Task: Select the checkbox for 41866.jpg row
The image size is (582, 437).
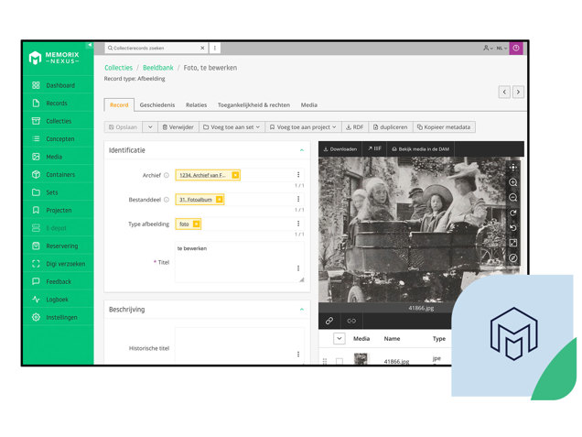Action: coord(339,362)
